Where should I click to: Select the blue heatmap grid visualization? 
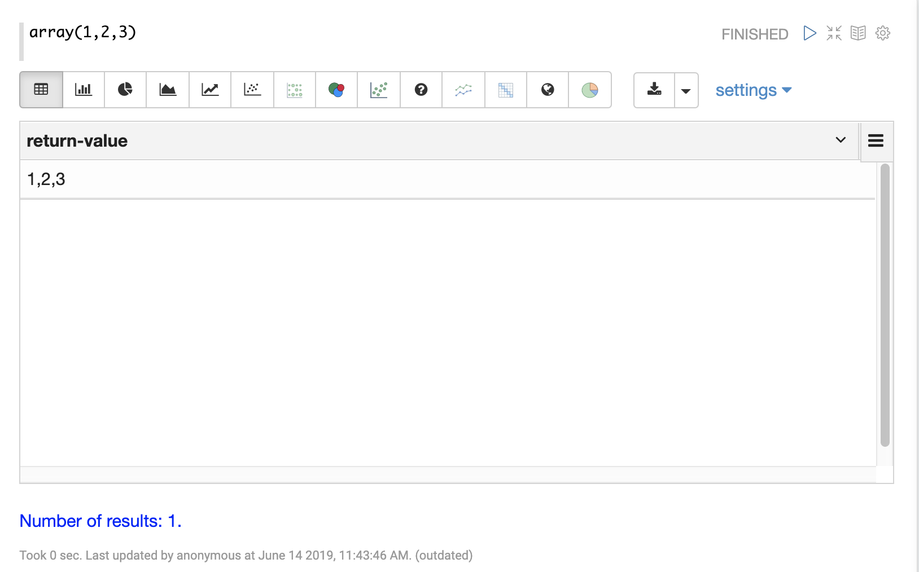click(506, 90)
